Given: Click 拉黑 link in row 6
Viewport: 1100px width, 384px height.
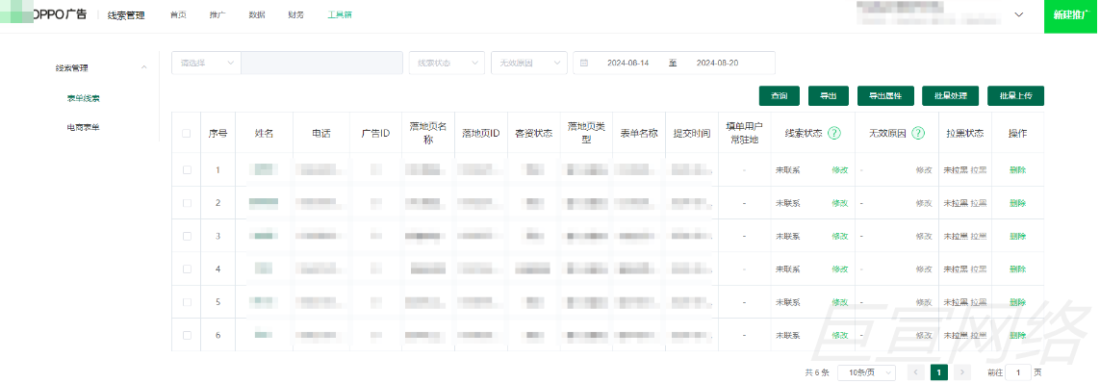Looking at the screenshot, I should pyautogui.click(x=979, y=335).
